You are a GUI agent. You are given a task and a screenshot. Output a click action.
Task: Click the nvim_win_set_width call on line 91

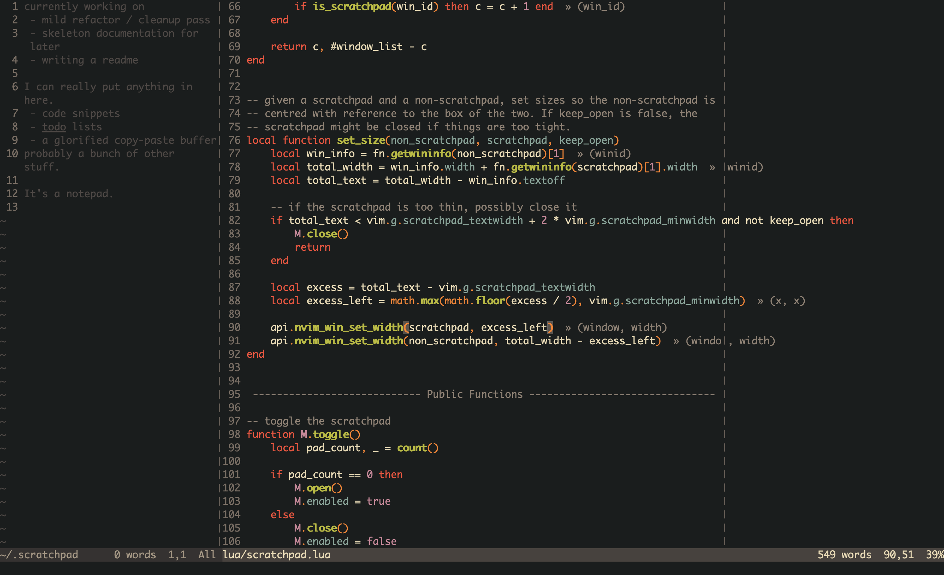tap(348, 341)
